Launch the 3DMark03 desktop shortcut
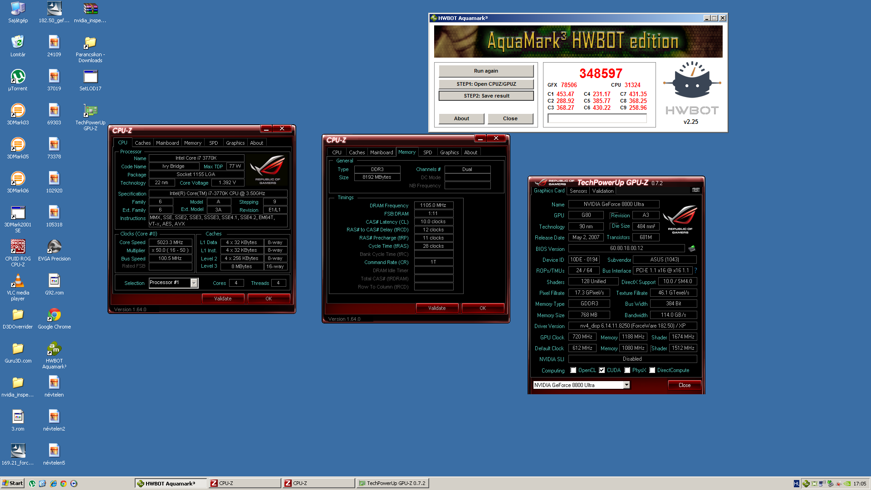Screen dimensions: 871x490 pyautogui.click(x=18, y=114)
